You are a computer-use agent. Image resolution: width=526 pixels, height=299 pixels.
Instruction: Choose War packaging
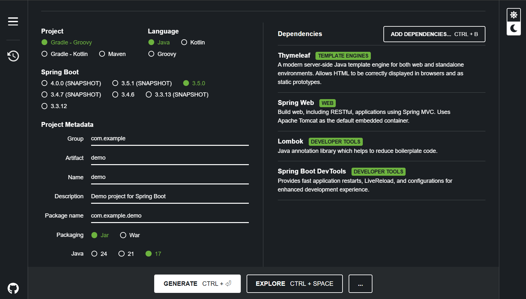[130, 235]
